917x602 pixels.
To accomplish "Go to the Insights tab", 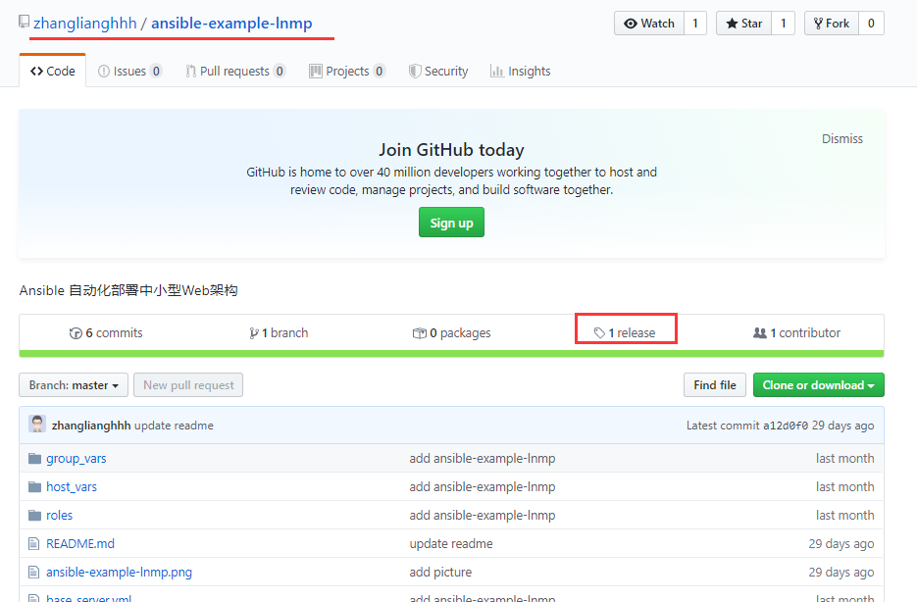I will (x=521, y=72).
